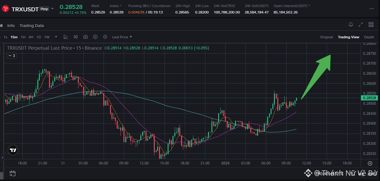Click the 21:00 label left of 2026
The width and height of the screenshot is (380, 181).
click(x=205, y=163)
